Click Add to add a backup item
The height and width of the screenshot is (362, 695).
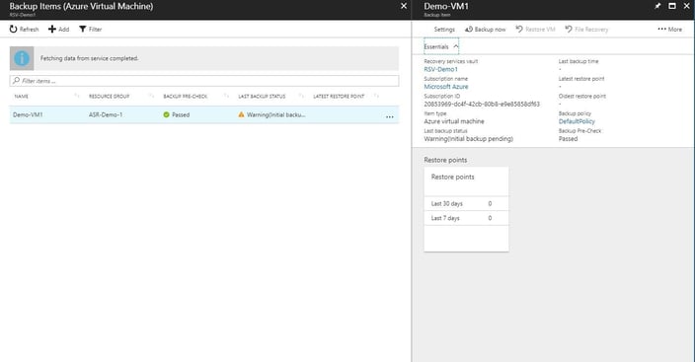(58, 30)
